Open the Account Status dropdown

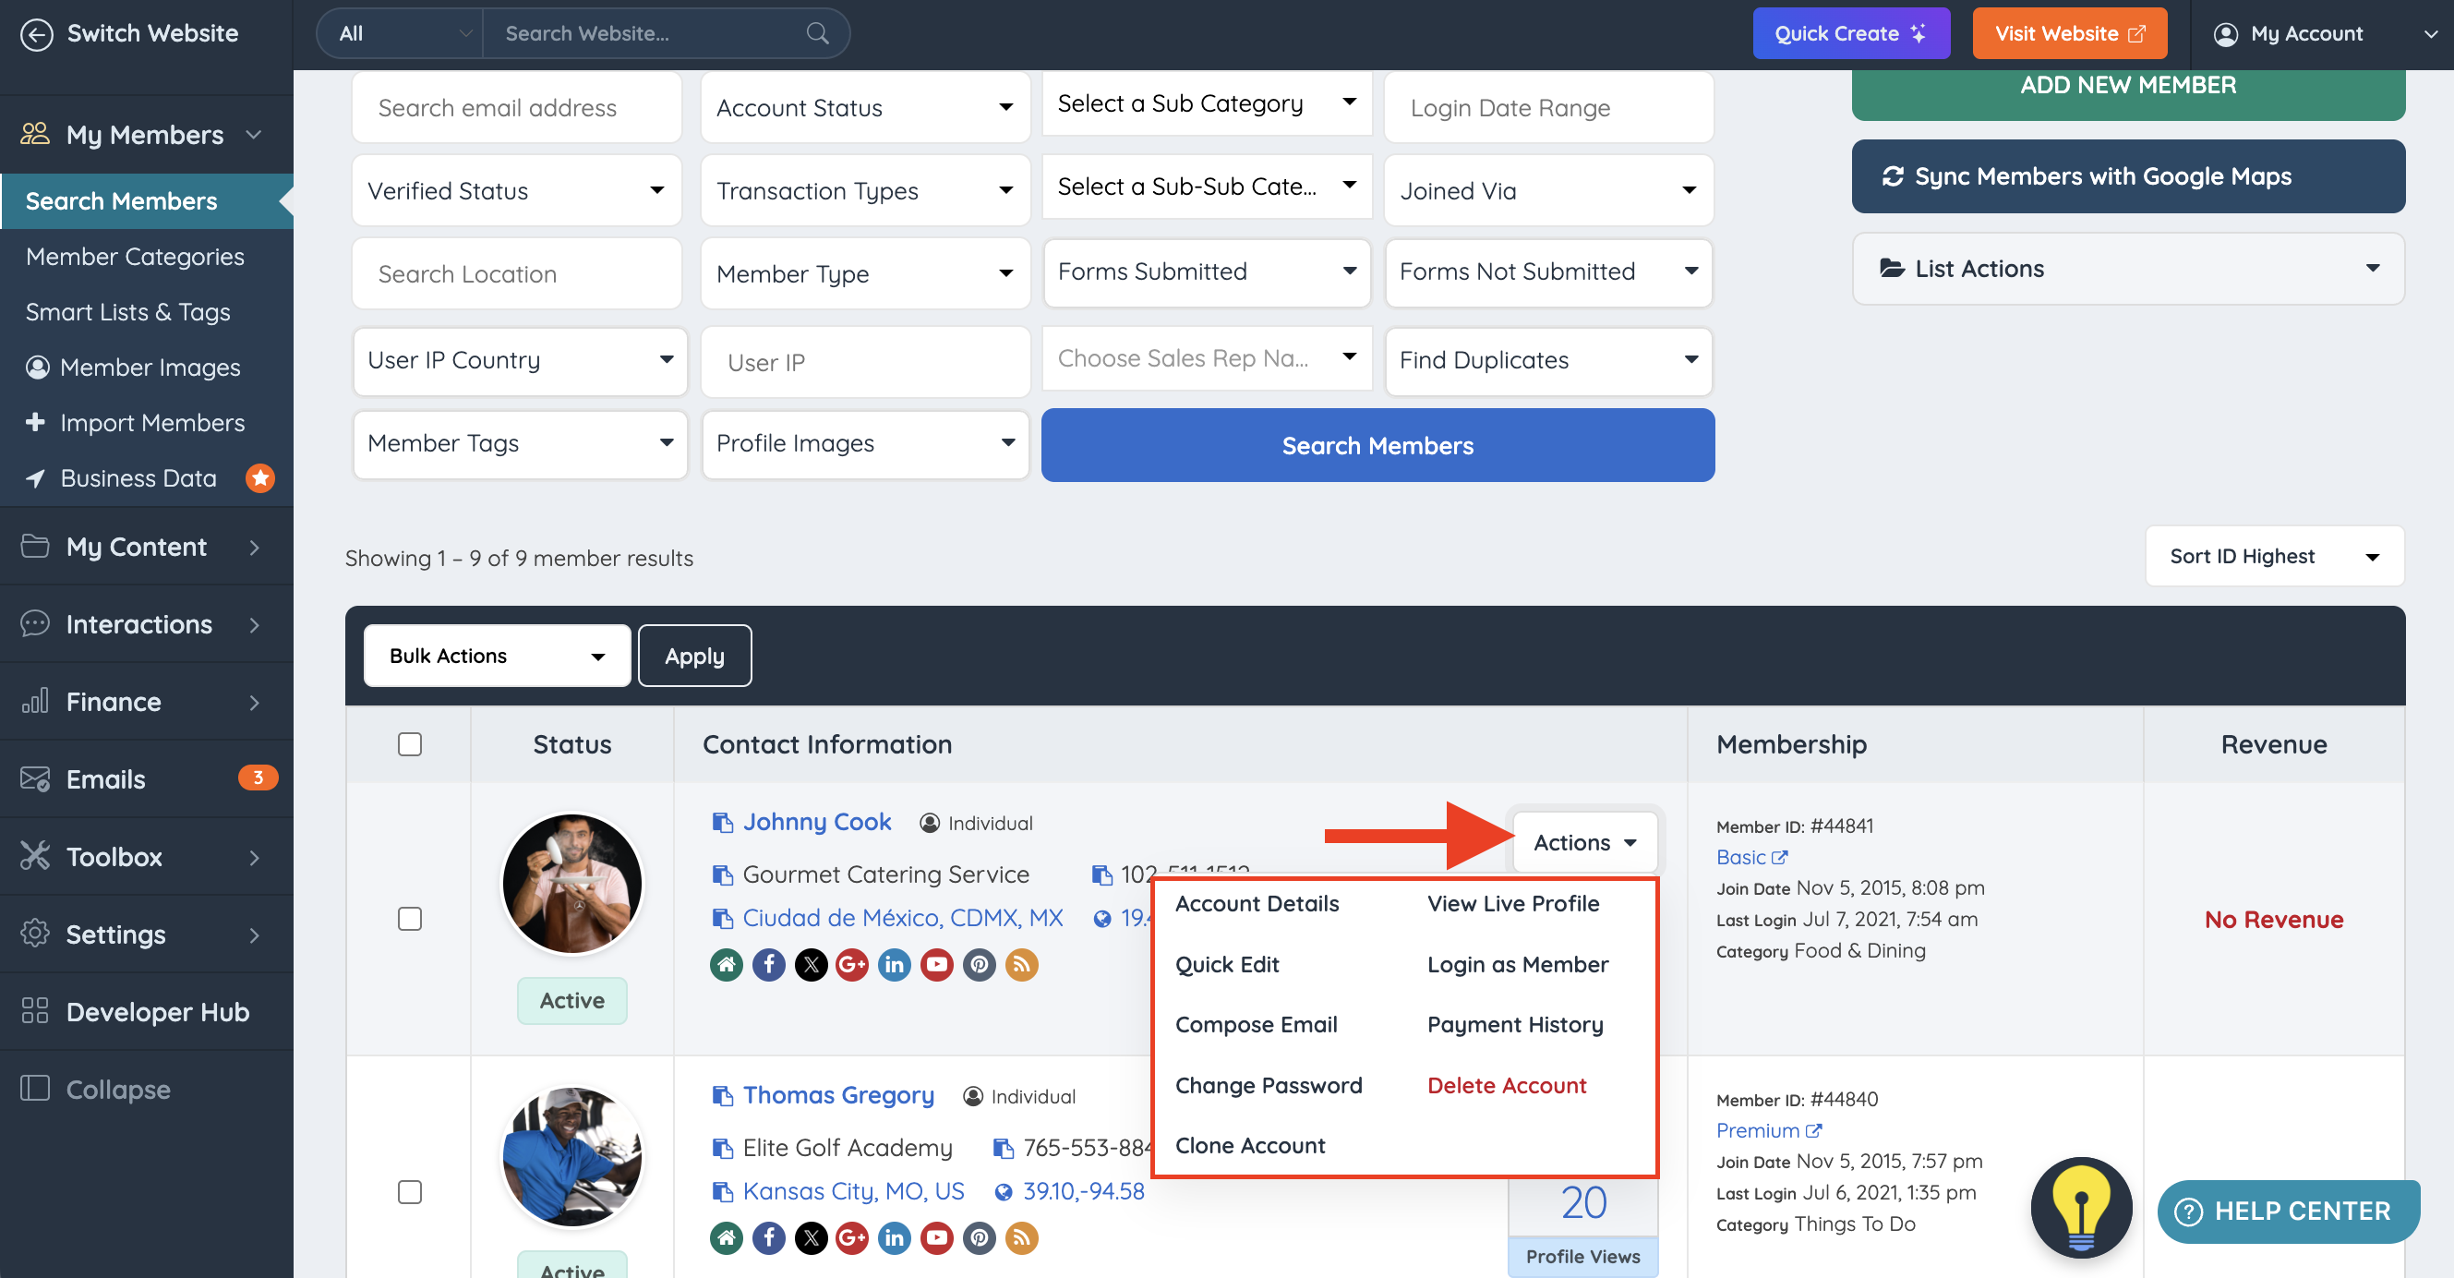click(x=864, y=108)
